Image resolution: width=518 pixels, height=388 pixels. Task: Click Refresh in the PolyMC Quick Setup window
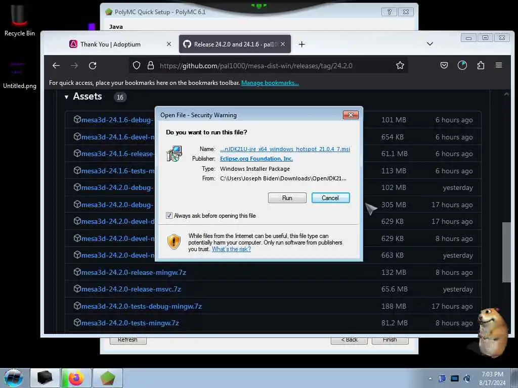pos(128,340)
